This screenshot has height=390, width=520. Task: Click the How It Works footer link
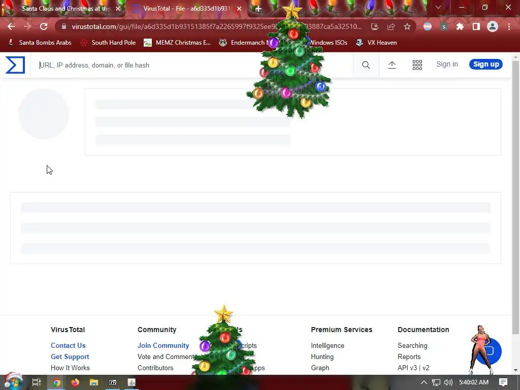coord(70,368)
